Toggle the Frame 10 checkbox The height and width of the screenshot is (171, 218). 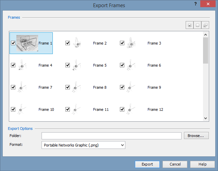13,109
